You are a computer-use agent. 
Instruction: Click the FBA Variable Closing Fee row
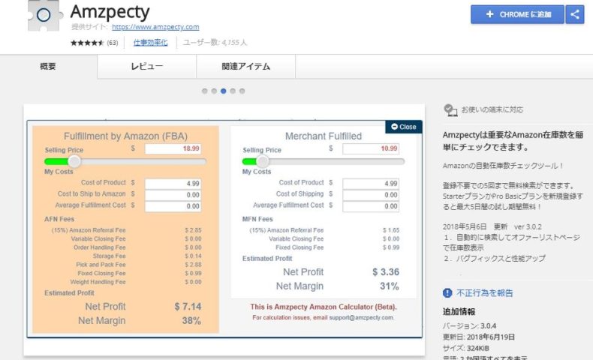[136, 238]
